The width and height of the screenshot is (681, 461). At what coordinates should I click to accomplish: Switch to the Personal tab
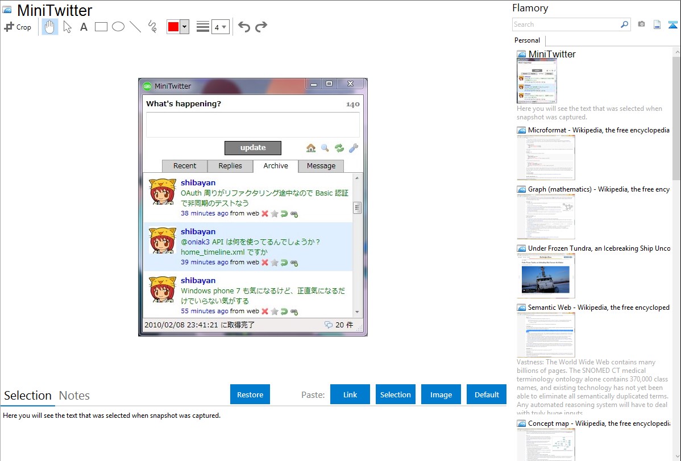(x=528, y=40)
